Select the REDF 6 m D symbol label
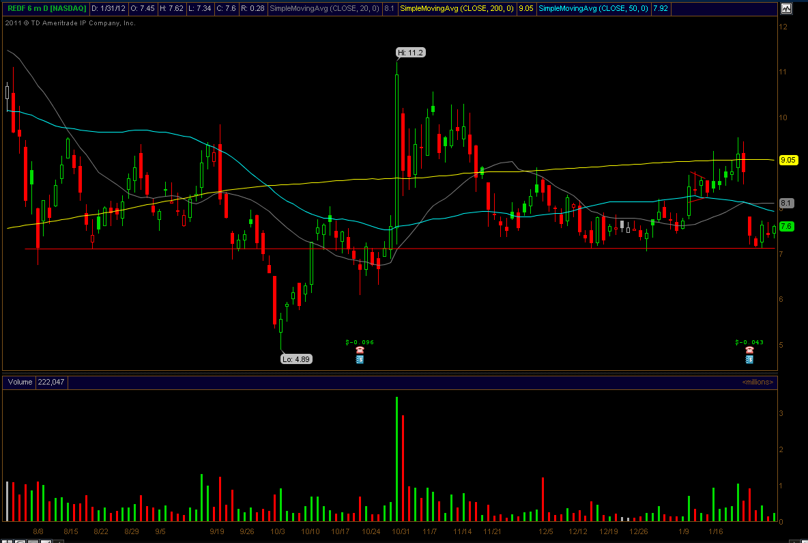The image size is (808, 543). pyautogui.click(x=45, y=8)
